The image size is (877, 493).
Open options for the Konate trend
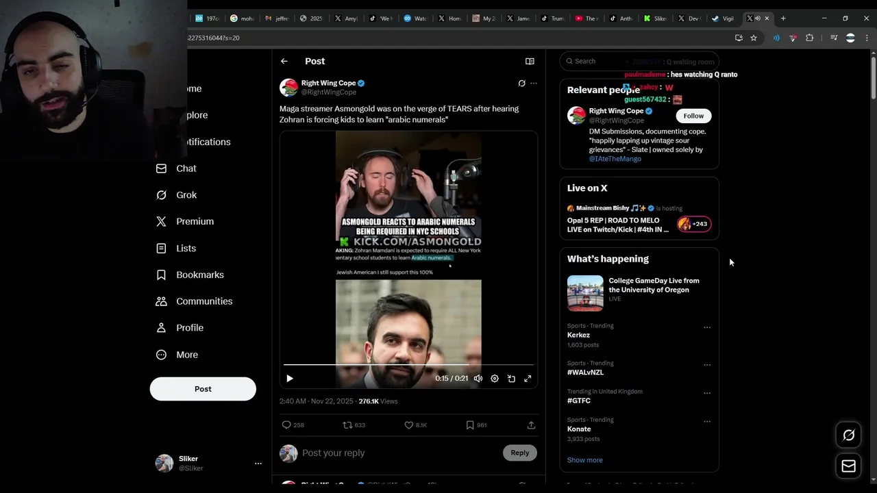707,421
